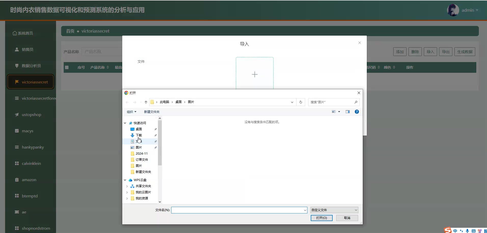Select 下载 in quick access tree

pos(139,135)
